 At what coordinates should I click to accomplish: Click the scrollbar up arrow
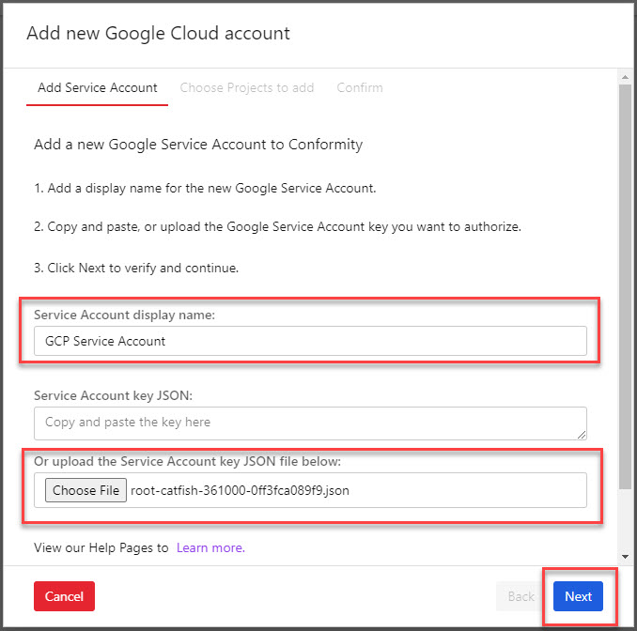click(x=625, y=74)
